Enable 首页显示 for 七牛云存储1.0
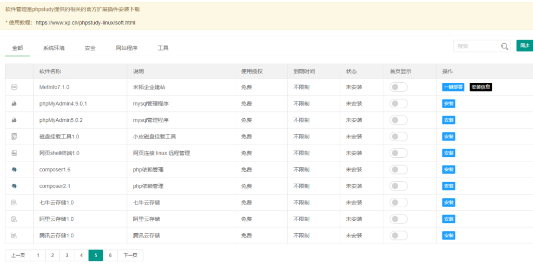 click(x=398, y=203)
